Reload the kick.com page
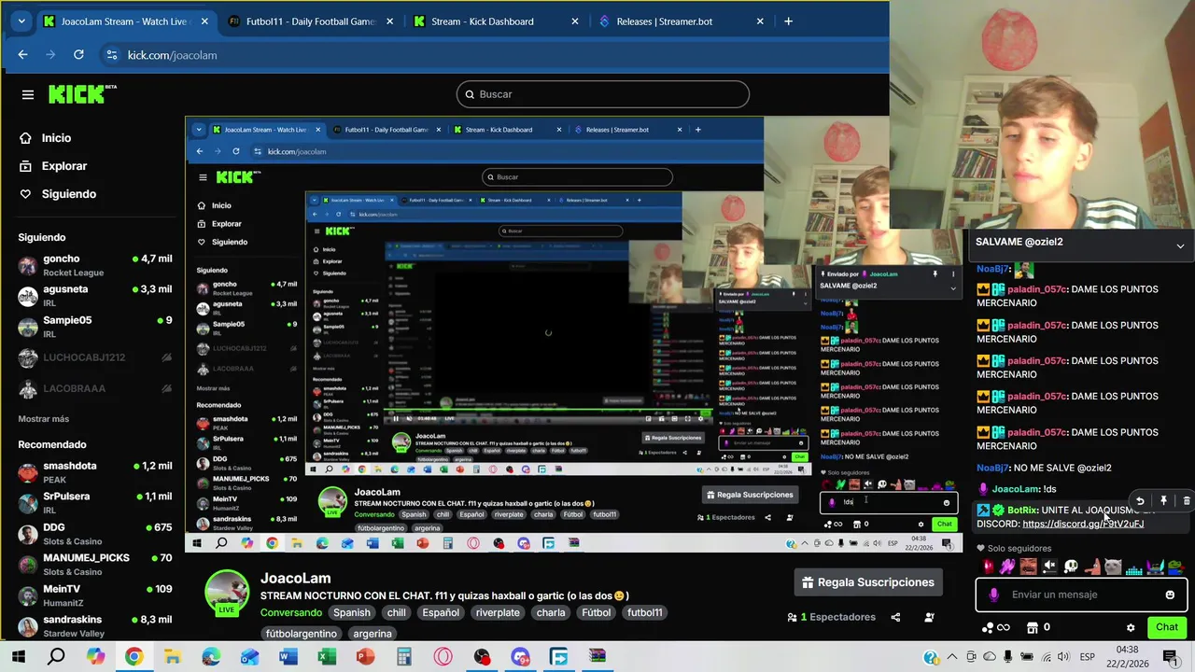The width and height of the screenshot is (1195, 672). pos(78,55)
